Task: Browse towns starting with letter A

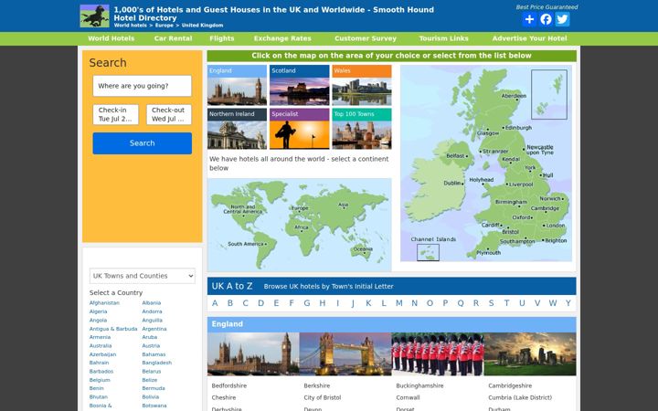Action: [215, 303]
